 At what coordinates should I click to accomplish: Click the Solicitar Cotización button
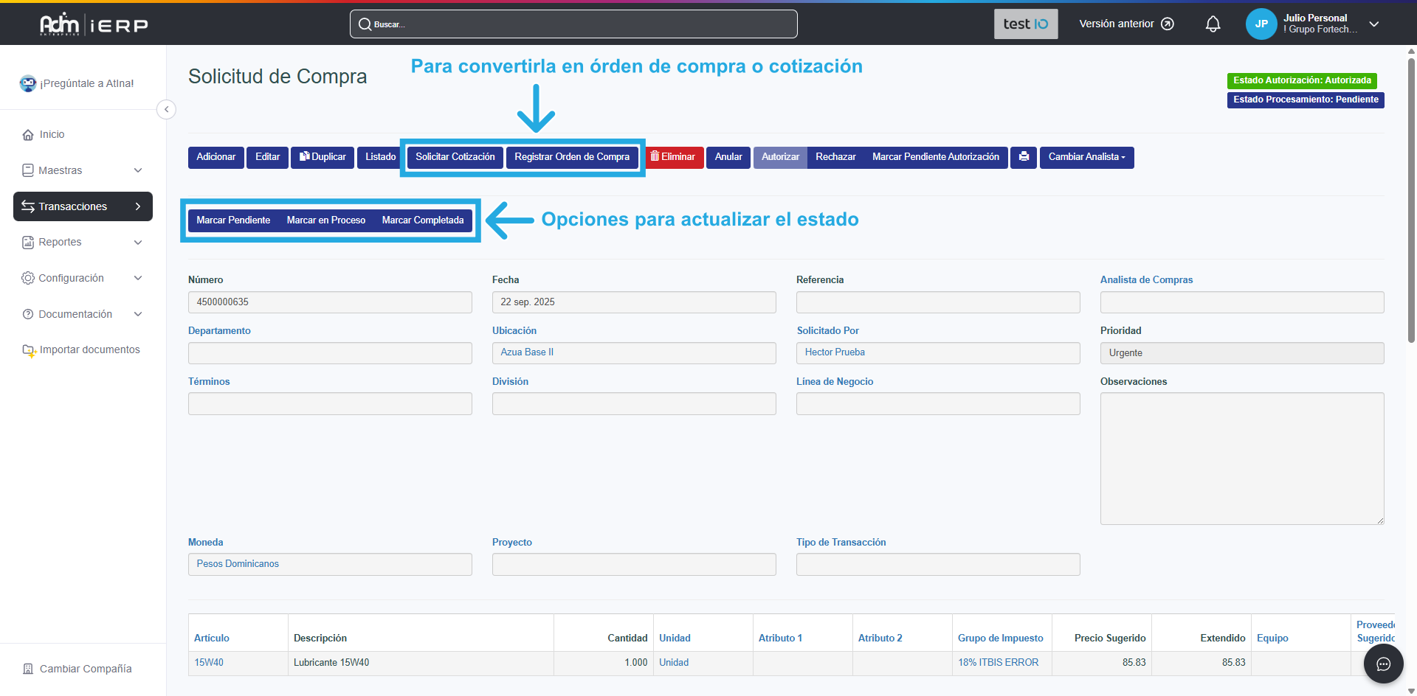point(455,157)
